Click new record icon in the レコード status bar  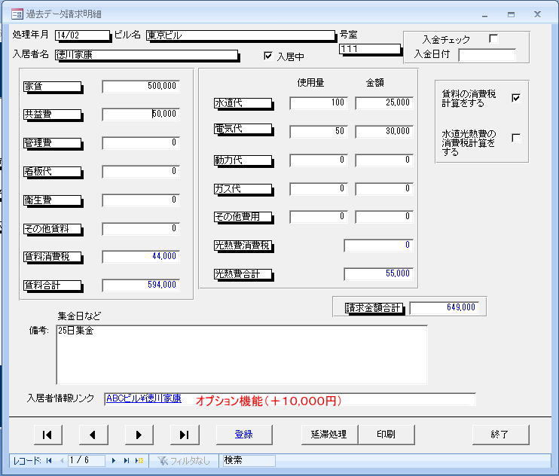(139, 461)
